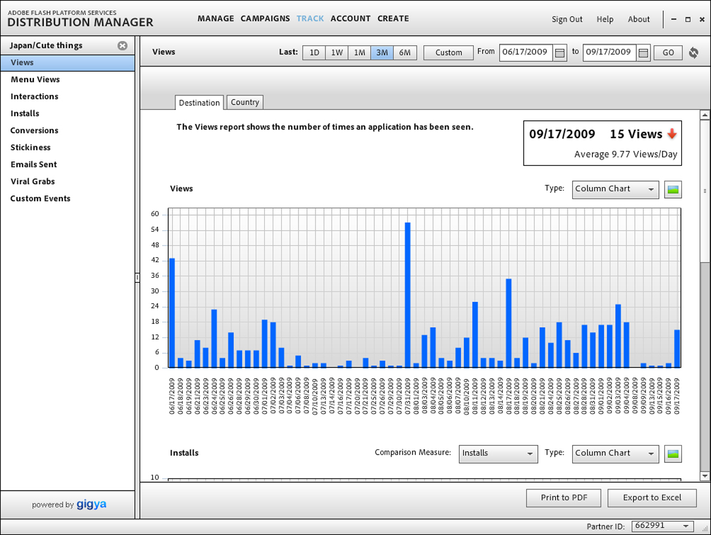This screenshot has height=535, width=711.
Task: Select the 1D time range
Action: tap(314, 53)
